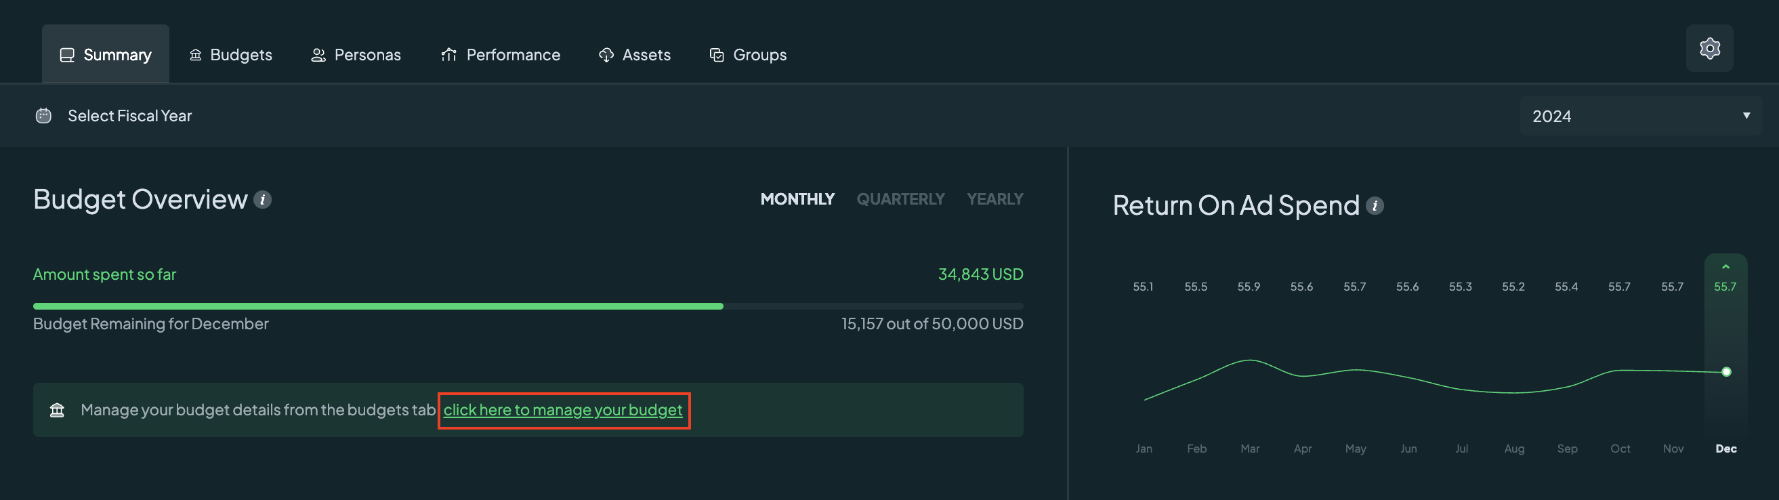Click the 55.9 value above Mar

[x=1249, y=287]
